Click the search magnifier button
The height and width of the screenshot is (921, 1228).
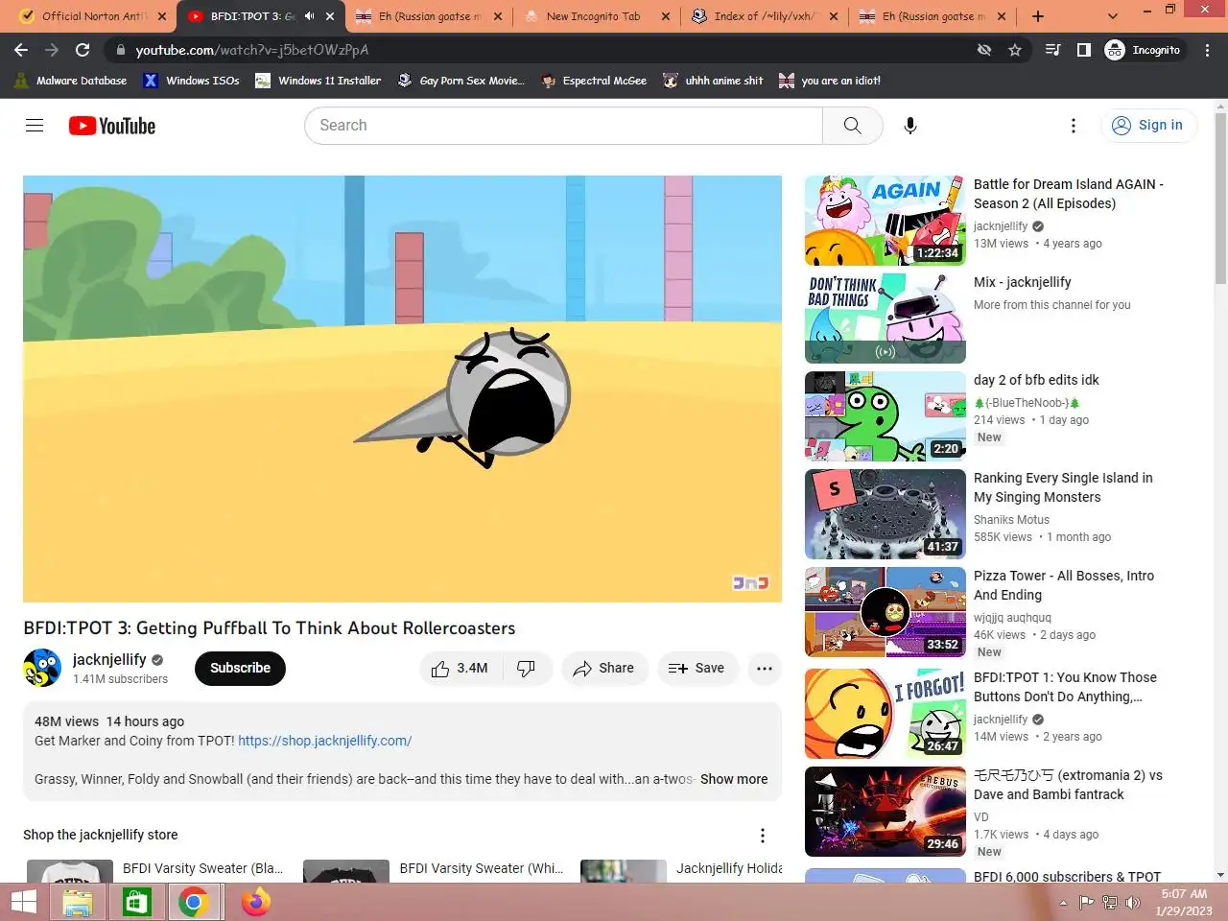pyautogui.click(x=852, y=126)
